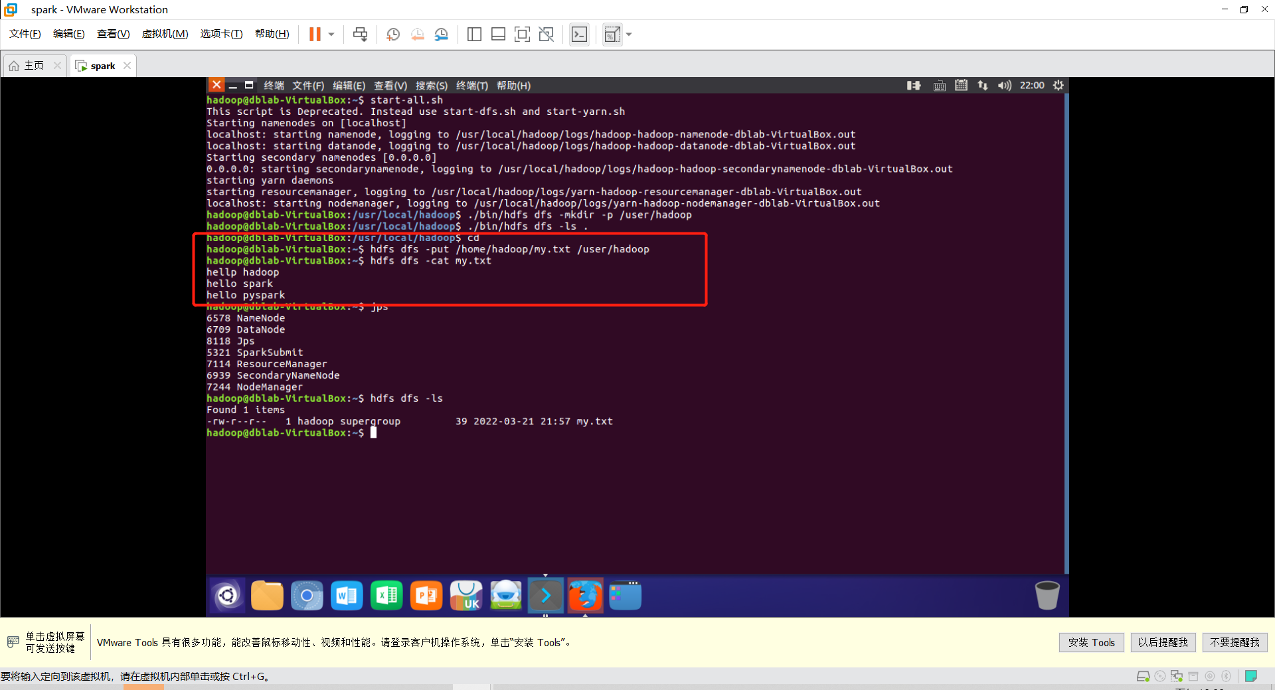Click the stretch guest display button
The image size is (1275, 690).
(612, 34)
